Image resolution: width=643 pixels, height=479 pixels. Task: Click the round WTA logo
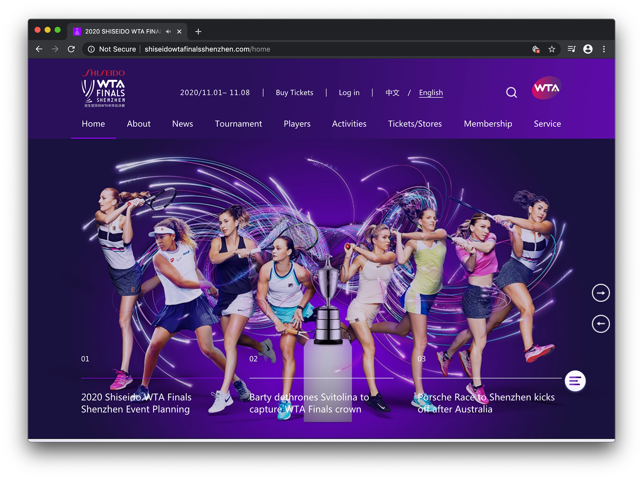click(547, 88)
